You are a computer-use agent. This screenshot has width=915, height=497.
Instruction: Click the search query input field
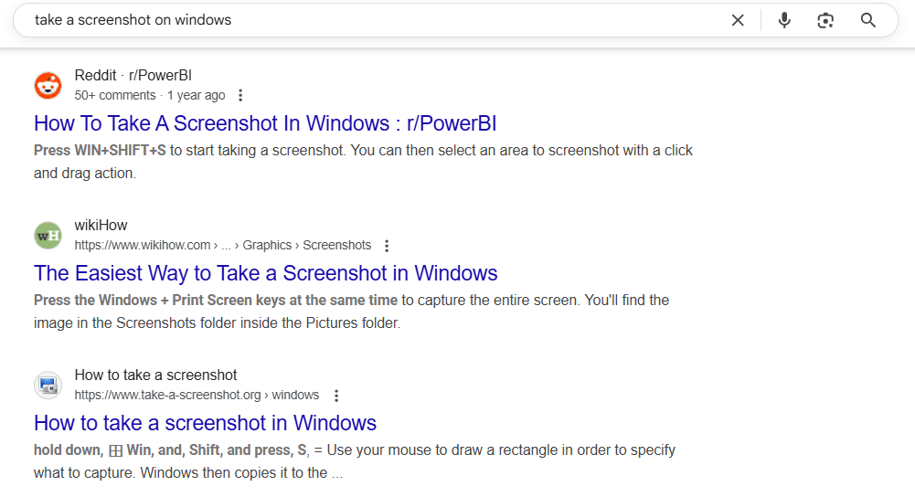[x=374, y=20]
